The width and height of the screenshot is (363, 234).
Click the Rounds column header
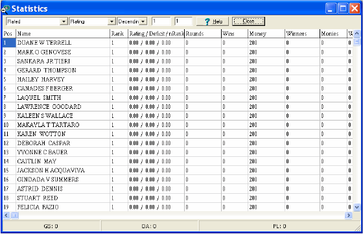203,34
